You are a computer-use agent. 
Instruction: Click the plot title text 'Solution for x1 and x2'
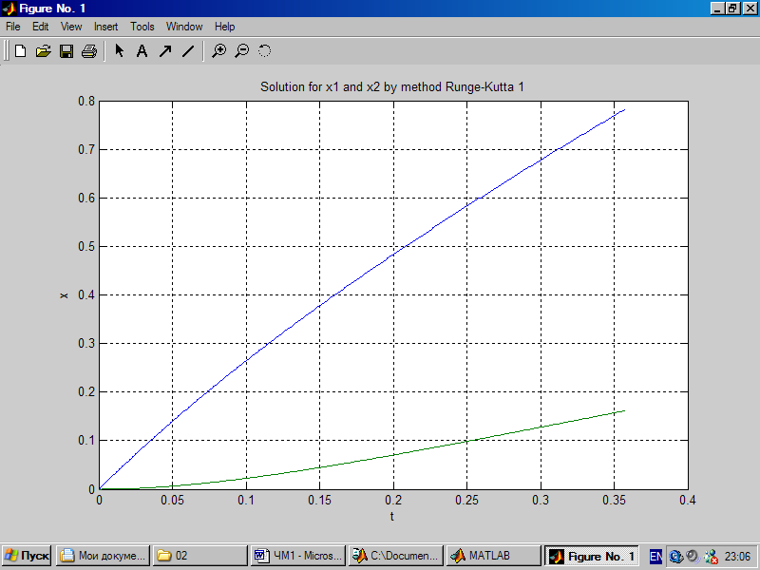pyautogui.click(x=320, y=86)
